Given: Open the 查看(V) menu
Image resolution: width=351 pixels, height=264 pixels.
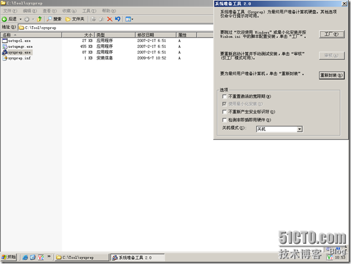Looking at the screenshot, I should (x=50, y=11).
